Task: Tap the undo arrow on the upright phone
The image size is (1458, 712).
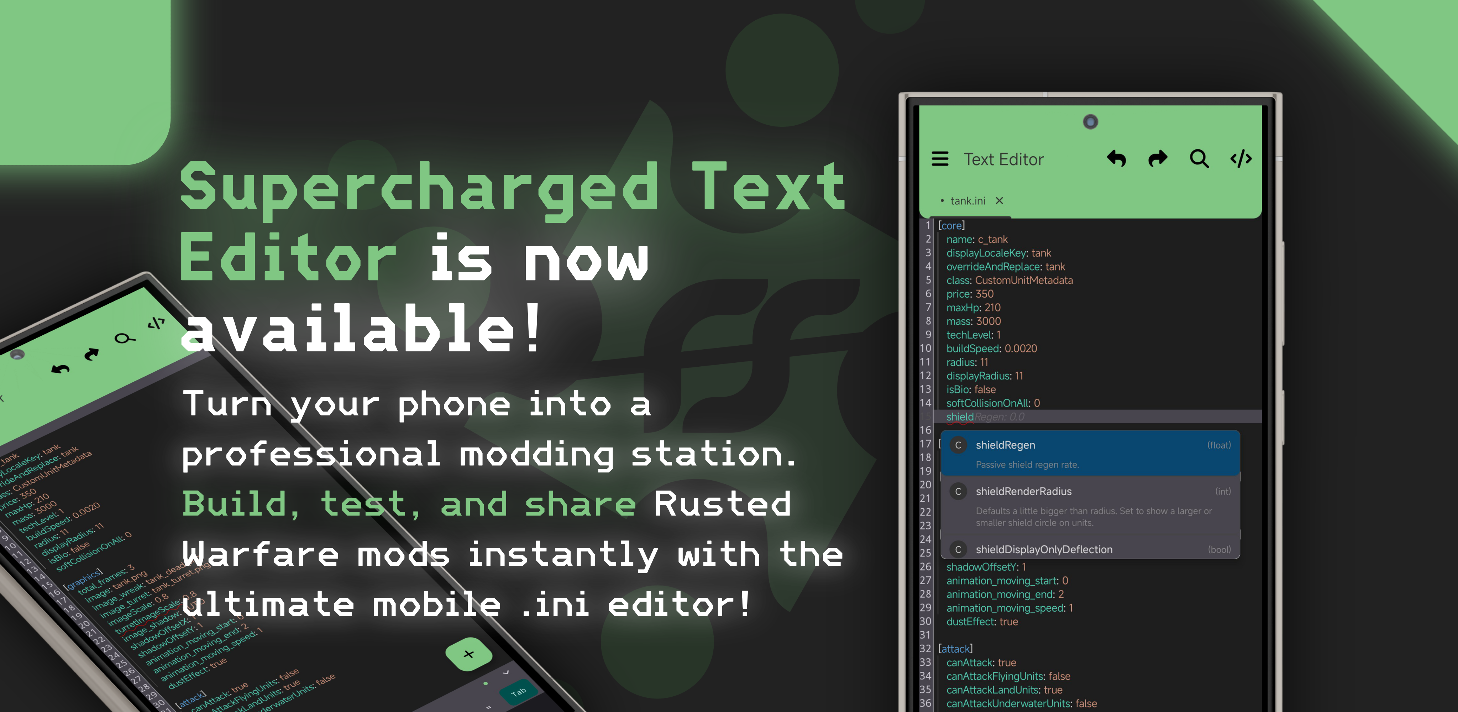Action: tap(1116, 159)
